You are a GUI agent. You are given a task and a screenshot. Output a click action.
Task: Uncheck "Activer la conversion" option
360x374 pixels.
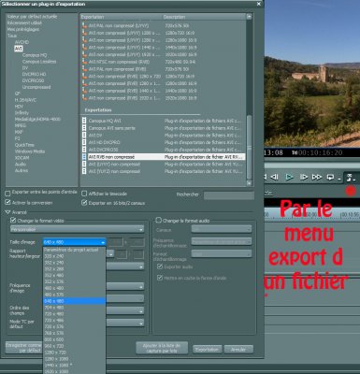click(x=7, y=203)
